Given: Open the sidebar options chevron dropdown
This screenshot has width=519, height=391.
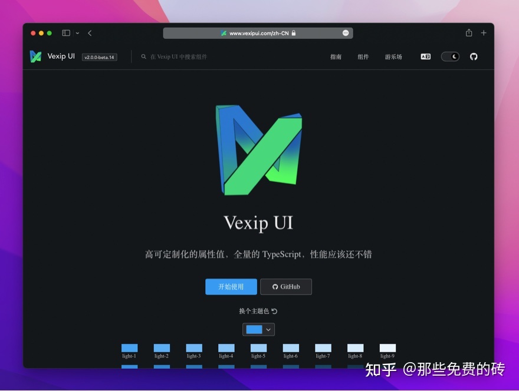Looking at the screenshot, I should (77, 33).
